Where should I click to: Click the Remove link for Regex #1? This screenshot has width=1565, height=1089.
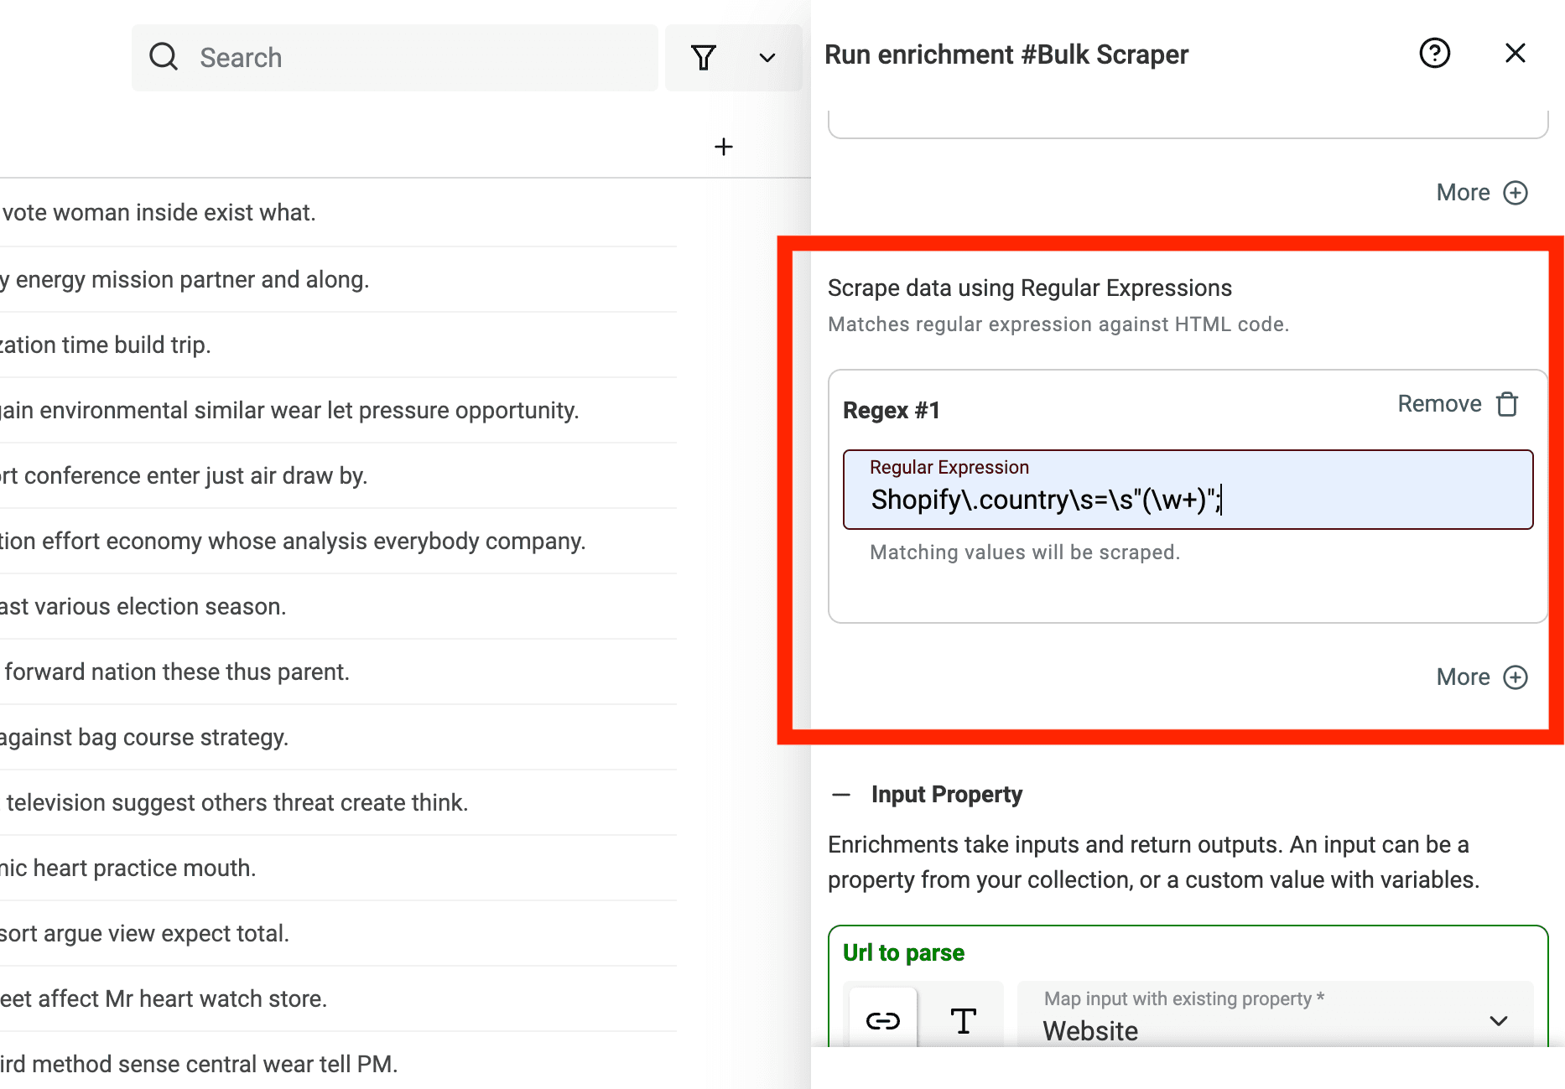pos(1439,403)
